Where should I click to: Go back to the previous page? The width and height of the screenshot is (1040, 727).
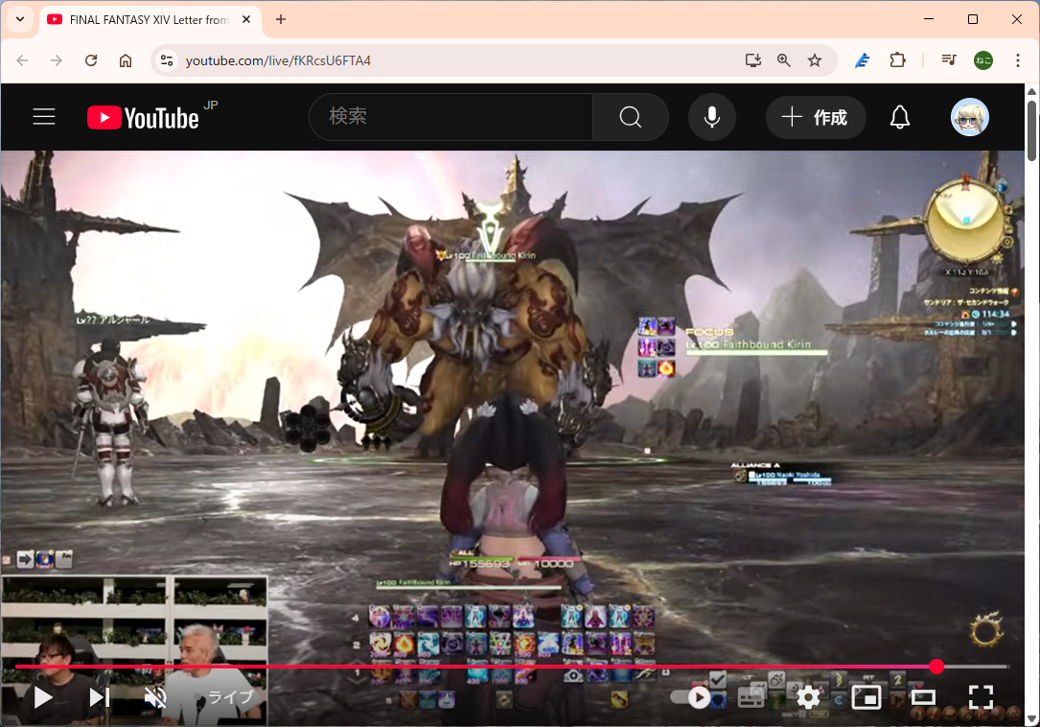[23, 60]
